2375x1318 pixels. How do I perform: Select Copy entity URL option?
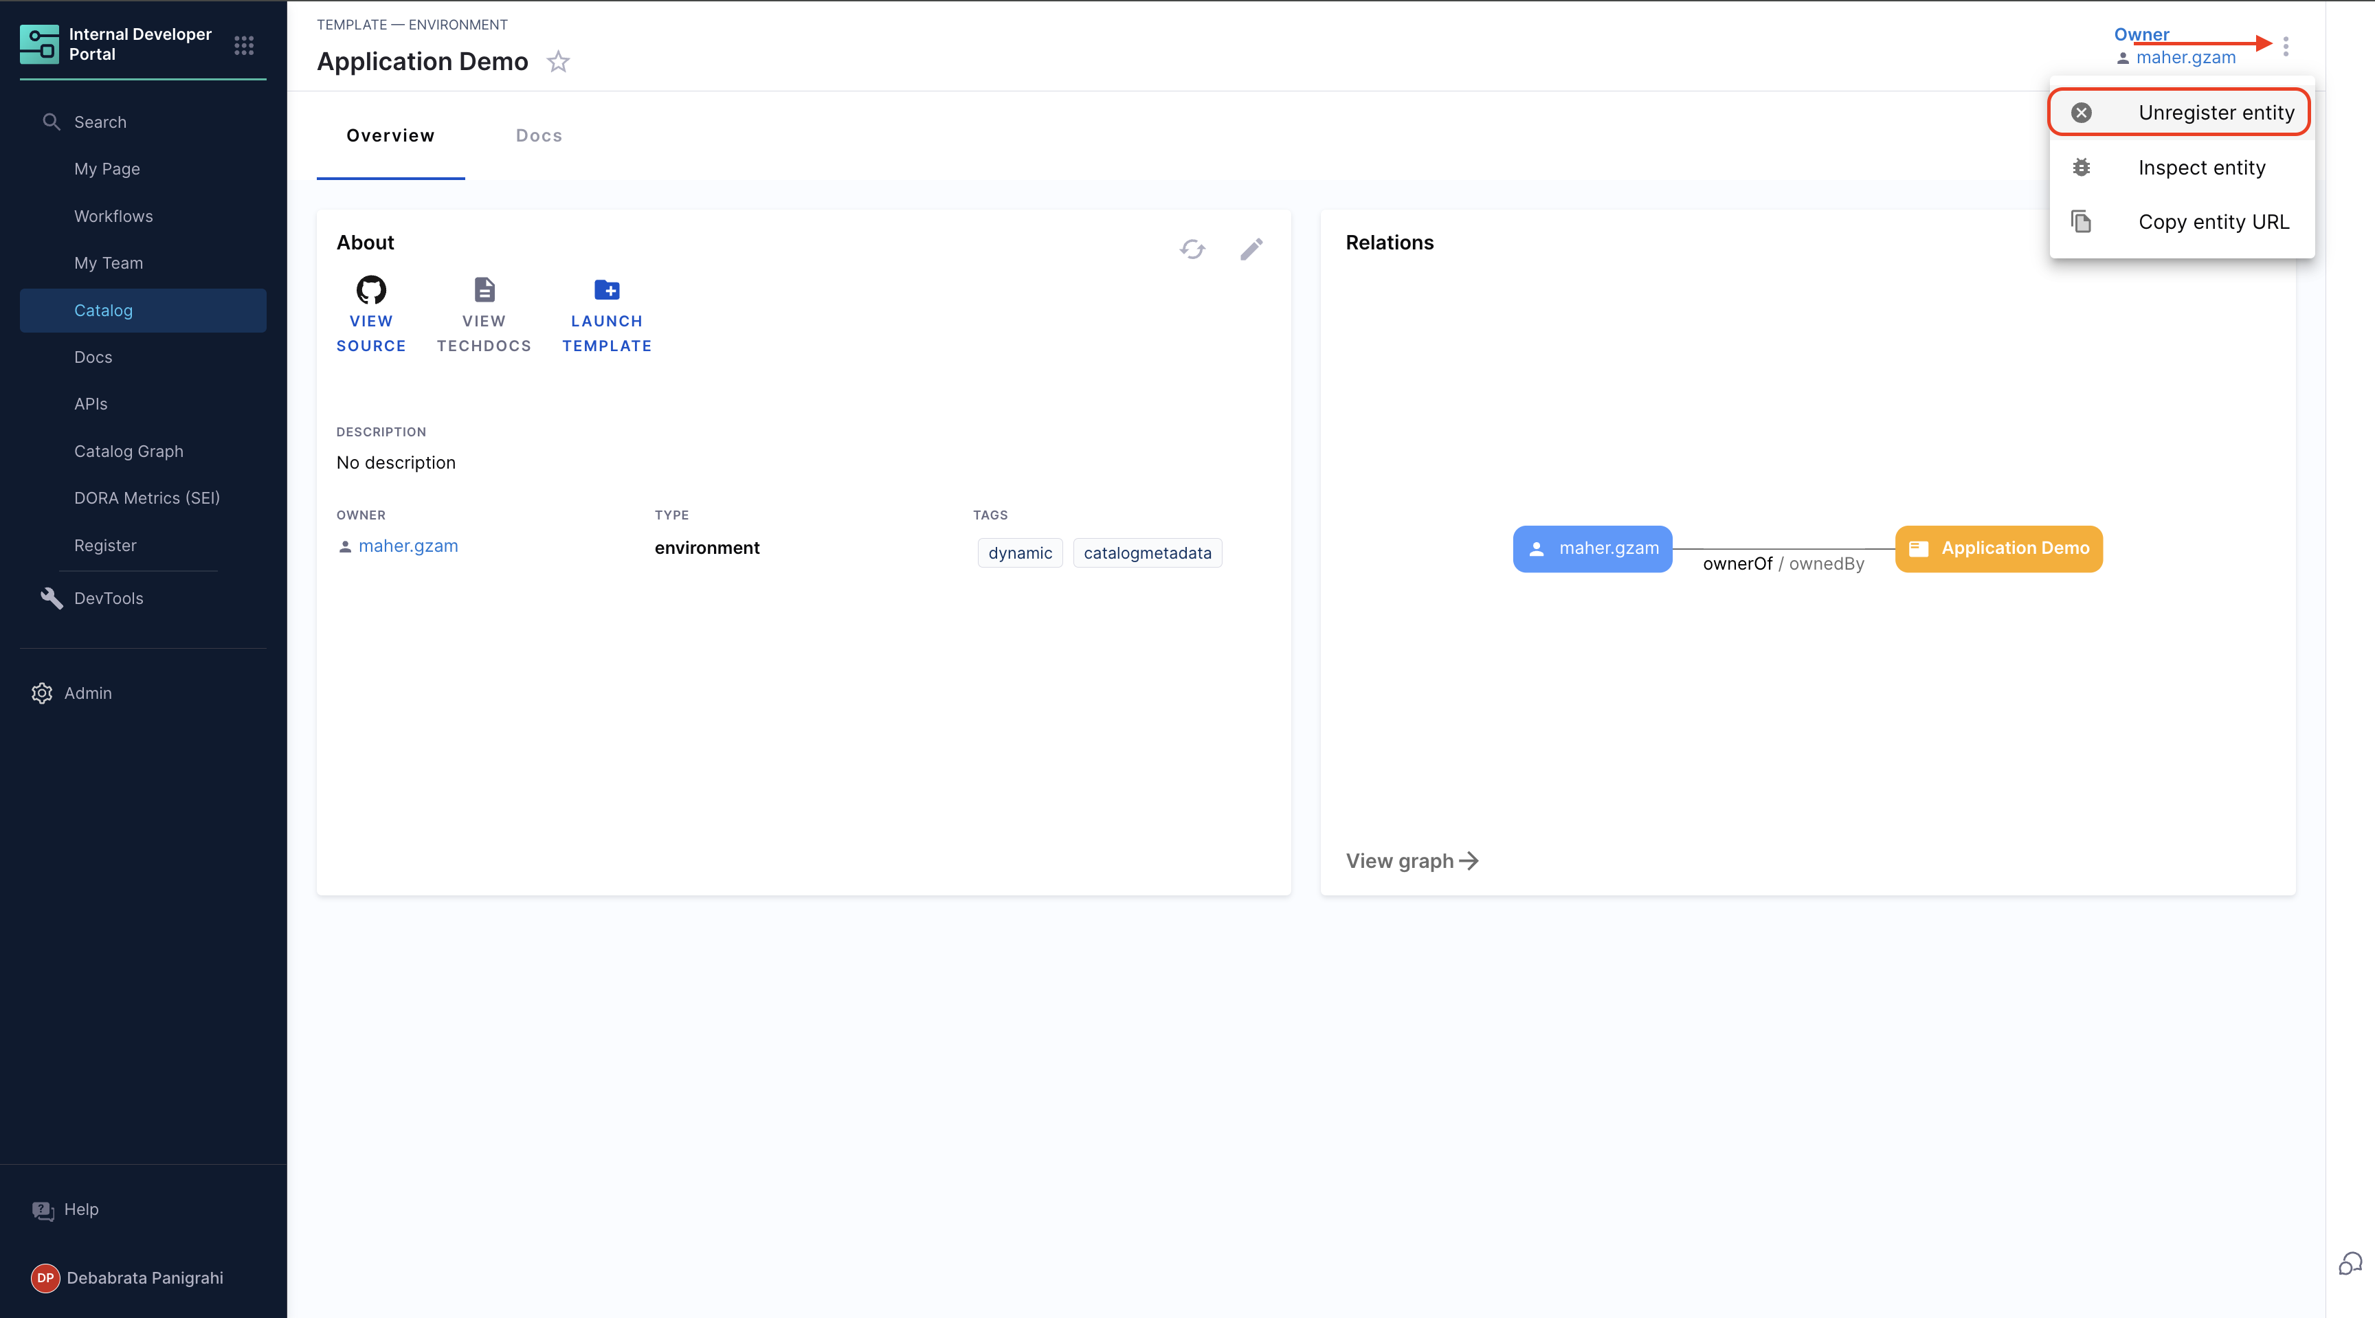2180,222
